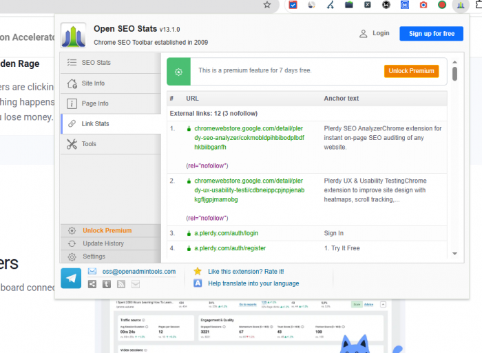Click the Plerdy UX & Usability Testing anchor text
Image resolution: width=482 pixels, height=353 pixels.
pyautogui.click(x=375, y=190)
